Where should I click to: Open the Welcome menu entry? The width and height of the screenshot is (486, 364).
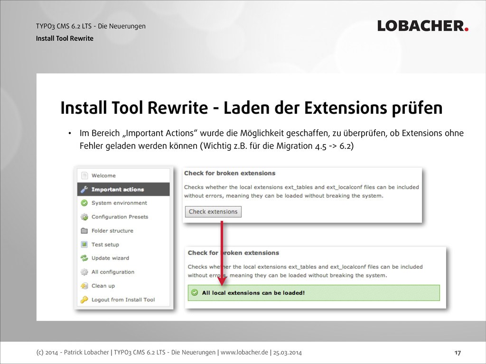123,175
